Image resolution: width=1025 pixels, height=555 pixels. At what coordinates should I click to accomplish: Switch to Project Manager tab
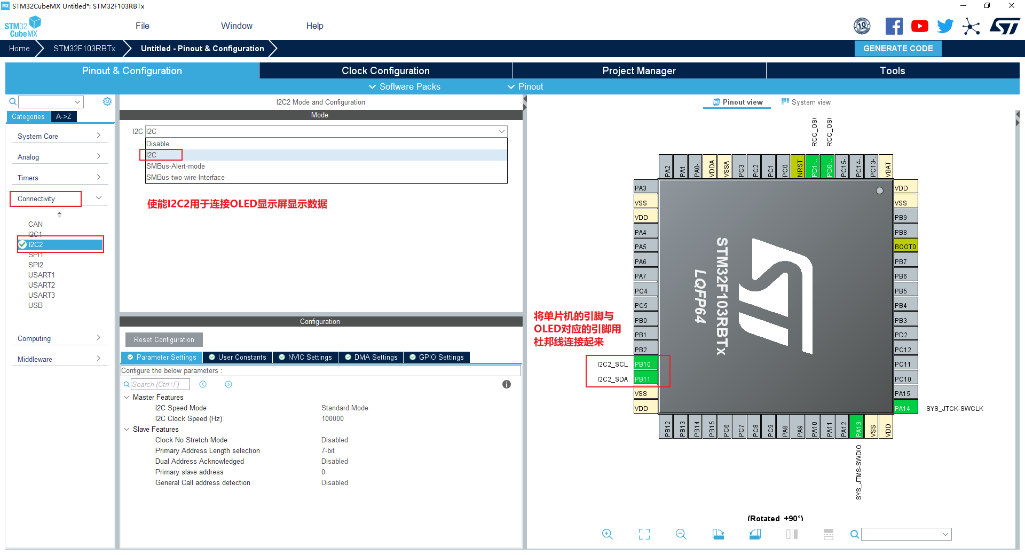coord(639,70)
